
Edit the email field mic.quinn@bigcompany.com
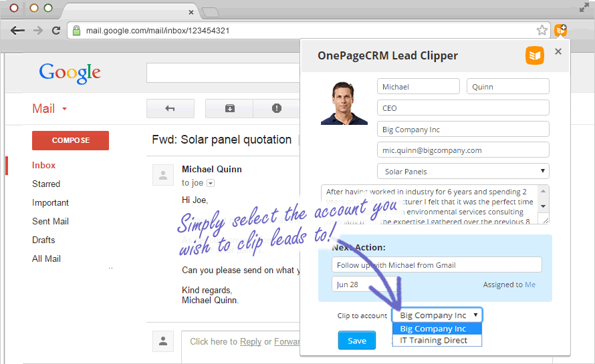tap(463, 150)
